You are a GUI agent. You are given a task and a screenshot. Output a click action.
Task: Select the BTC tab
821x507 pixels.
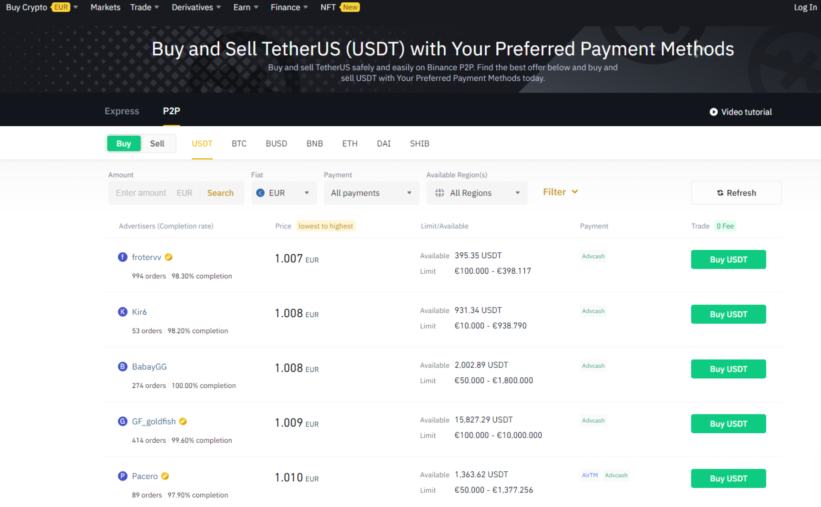(x=239, y=143)
